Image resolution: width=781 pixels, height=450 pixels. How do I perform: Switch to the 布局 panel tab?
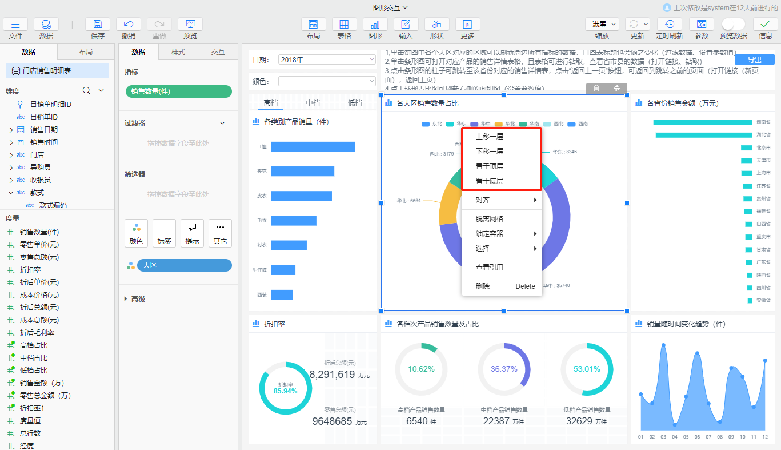pos(86,51)
